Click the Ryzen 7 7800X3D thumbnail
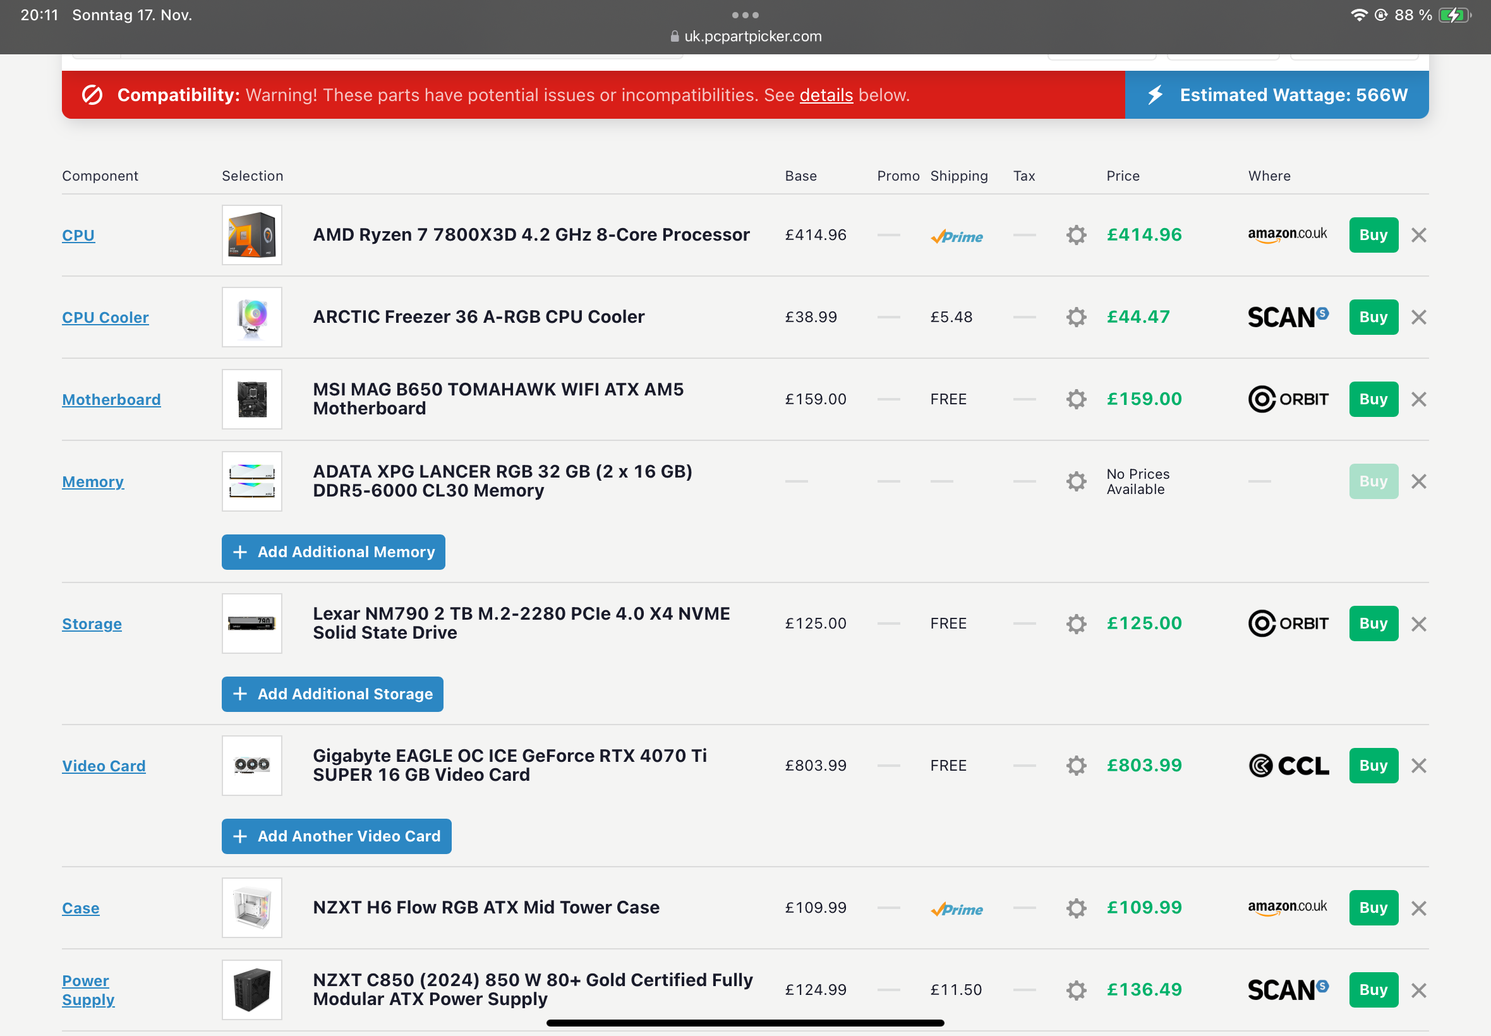The image size is (1491, 1036). pyautogui.click(x=252, y=235)
